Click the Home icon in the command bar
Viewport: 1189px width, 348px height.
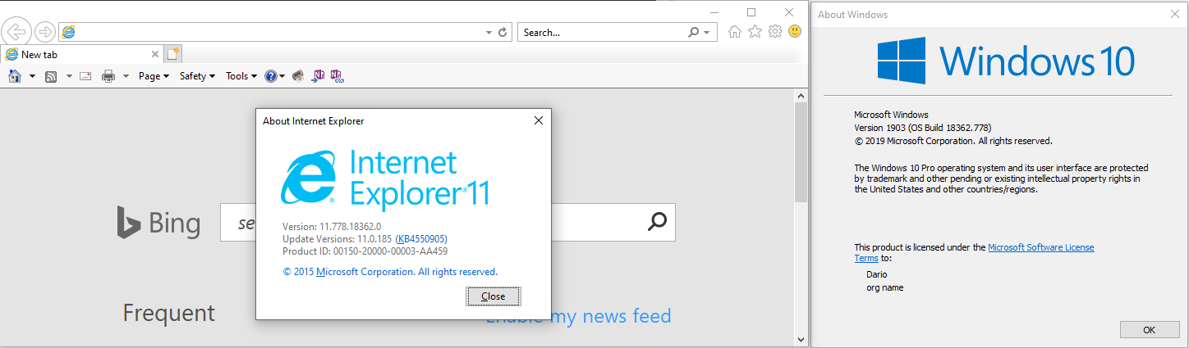point(14,76)
